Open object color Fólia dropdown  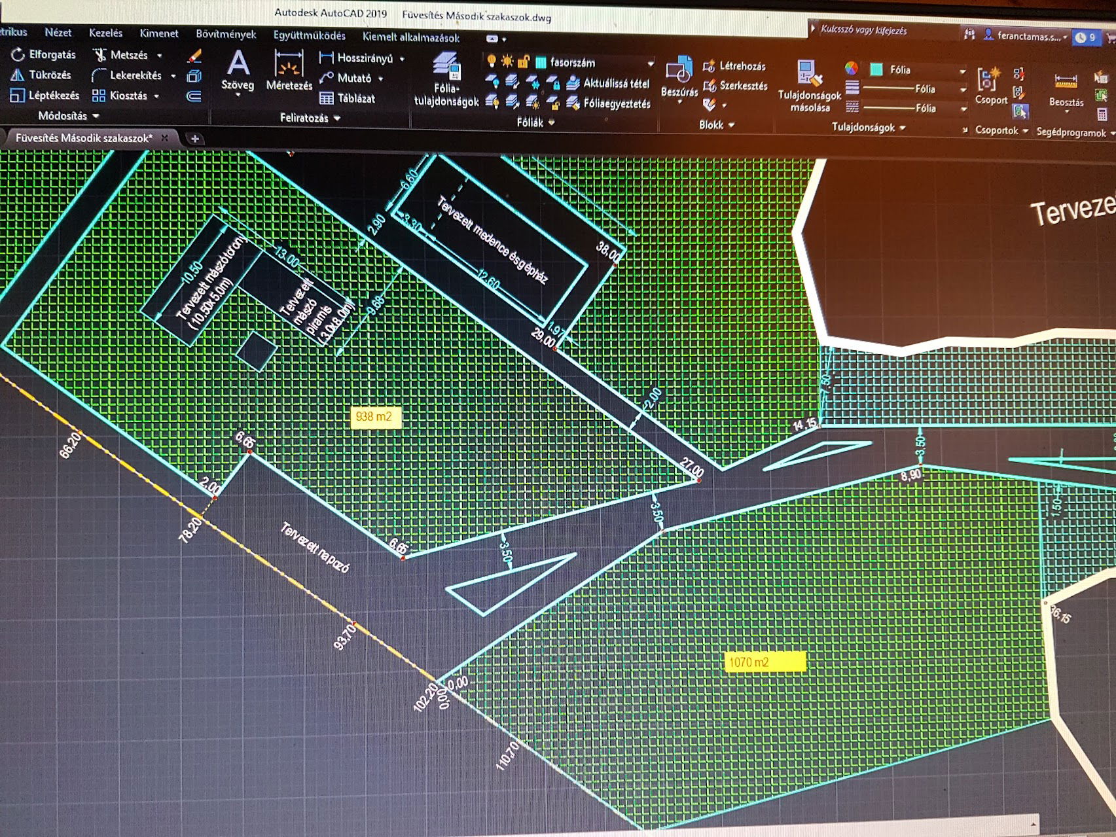[963, 71]
